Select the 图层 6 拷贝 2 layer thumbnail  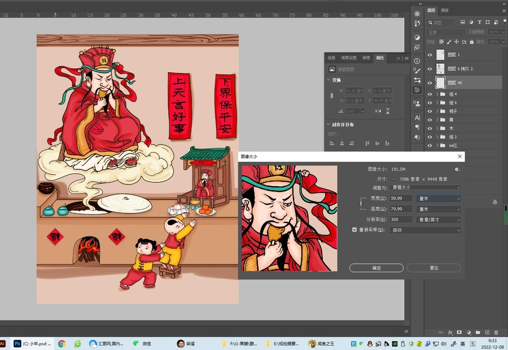(440, 69)
